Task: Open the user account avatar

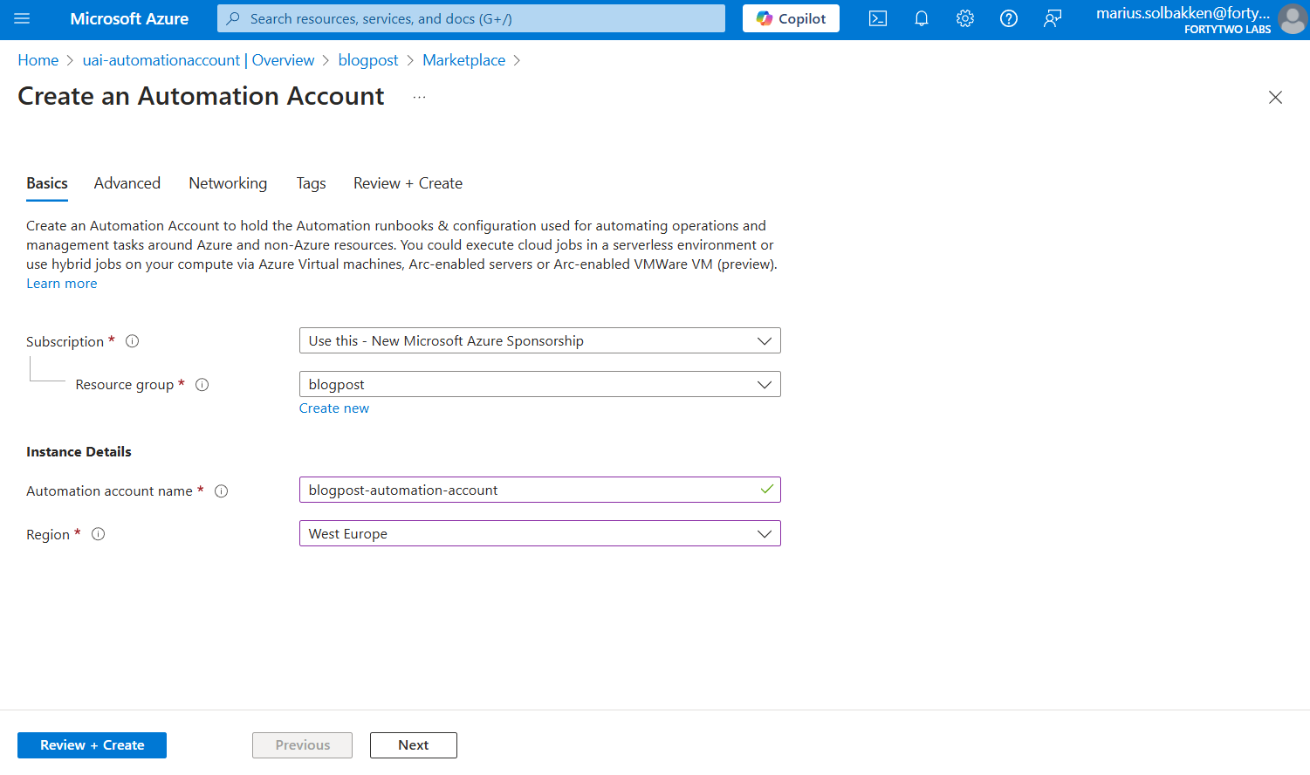Action: click(x=1292, y=19)
